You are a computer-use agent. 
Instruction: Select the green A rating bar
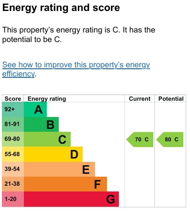[x=35, y=109]
